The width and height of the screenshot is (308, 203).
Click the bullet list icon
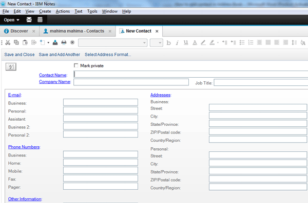click(x=242, y=42)
